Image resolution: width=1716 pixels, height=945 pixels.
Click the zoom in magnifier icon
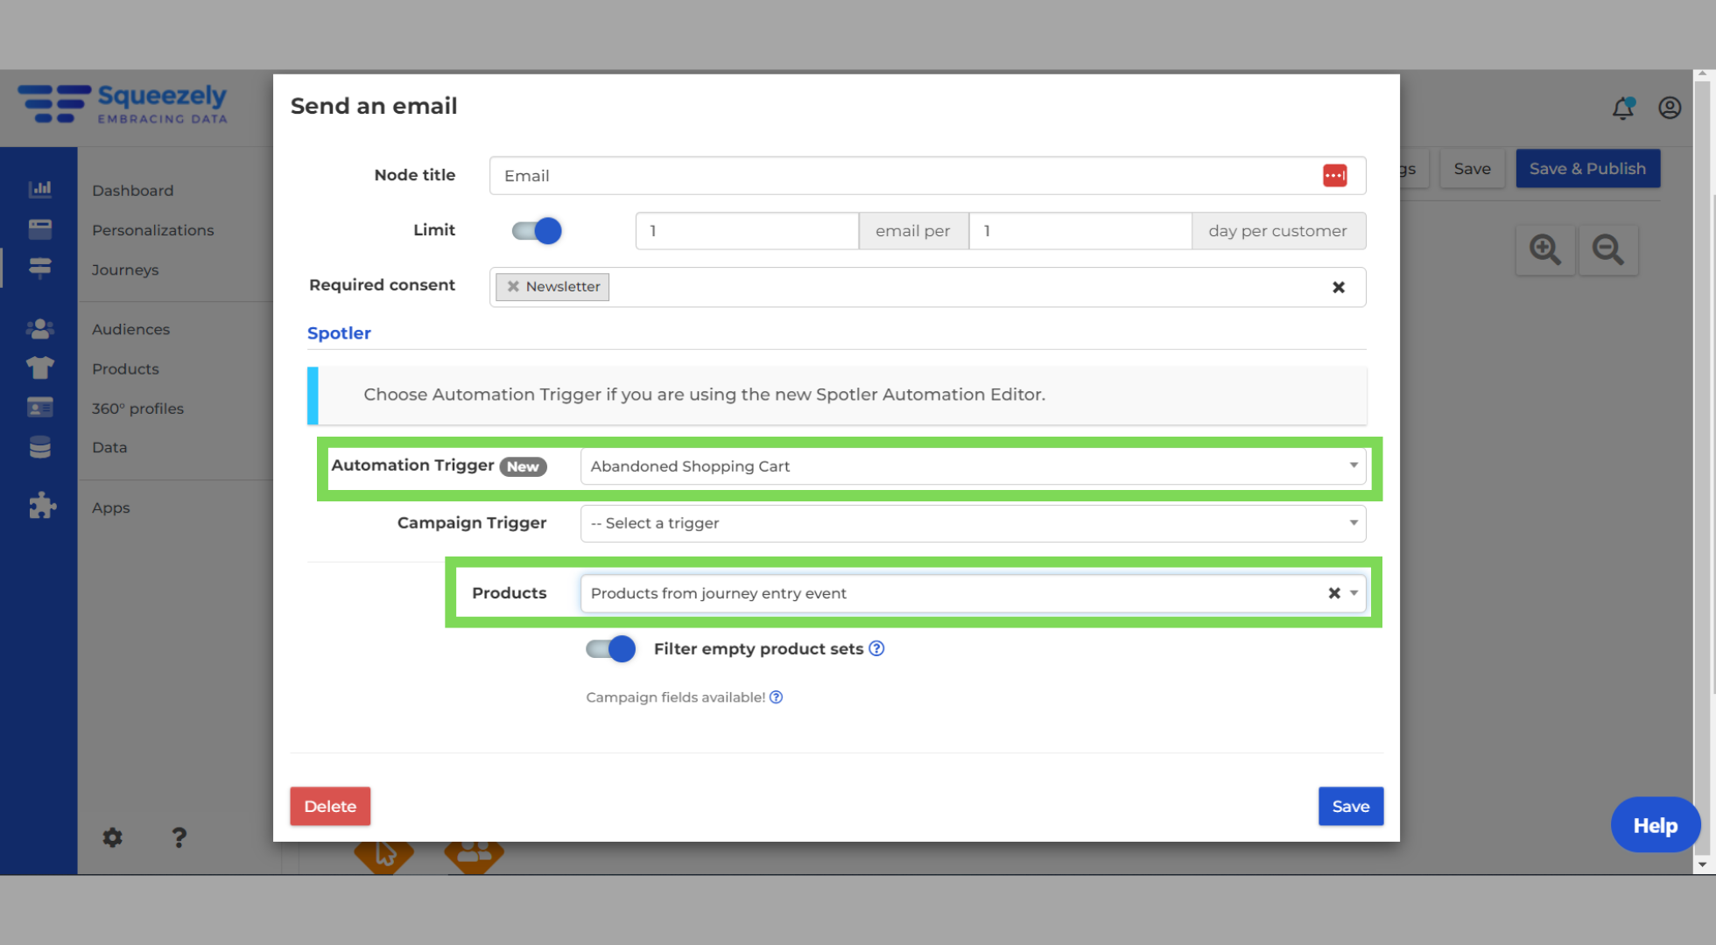tap(1545, 250)
